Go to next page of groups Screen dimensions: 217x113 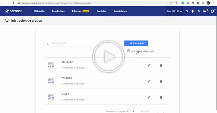point(164,111)
